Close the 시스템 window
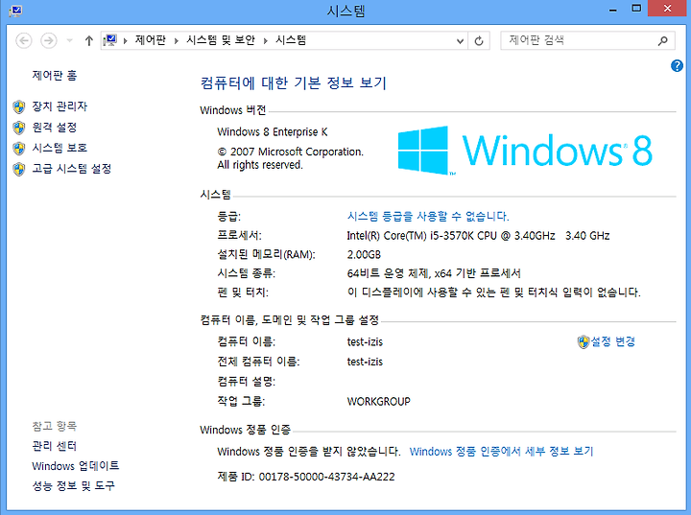This screenshot has height=515, width=691. click(667, 9)
